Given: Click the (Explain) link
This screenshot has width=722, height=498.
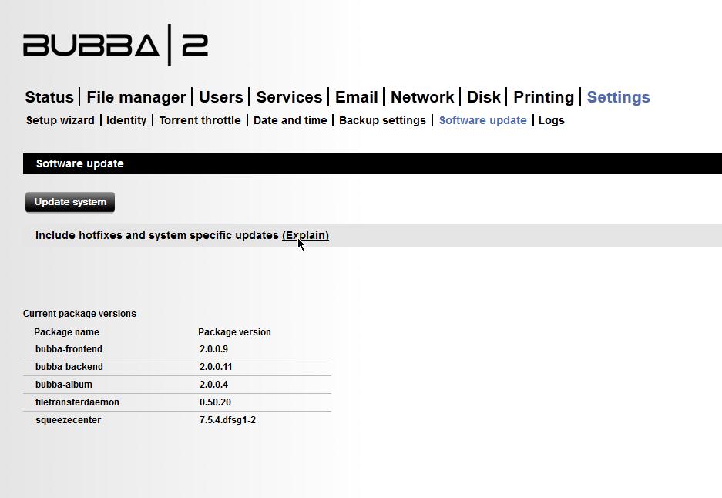Looking at the screenshot, I should pos(306,235).
